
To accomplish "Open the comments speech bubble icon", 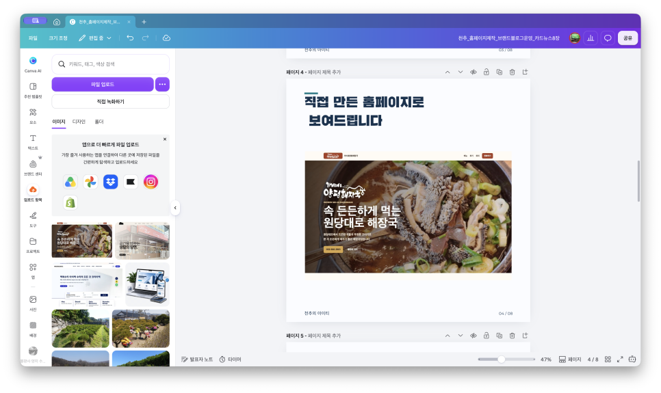I will tap(608, 38).
